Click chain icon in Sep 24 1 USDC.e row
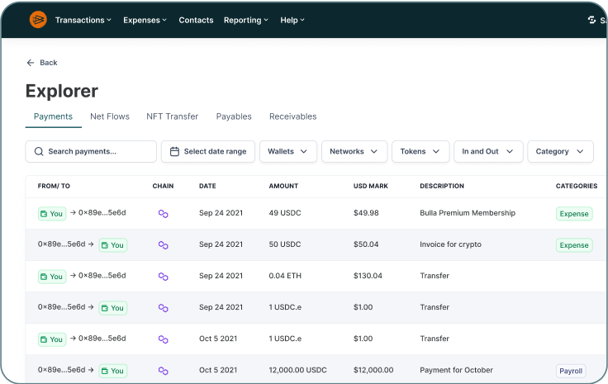 pyautogui.click(x=164, y=308)
